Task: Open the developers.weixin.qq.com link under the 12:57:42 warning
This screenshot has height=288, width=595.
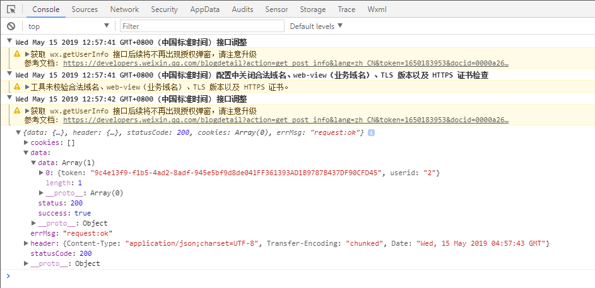Action: click(x=286, y=120)
